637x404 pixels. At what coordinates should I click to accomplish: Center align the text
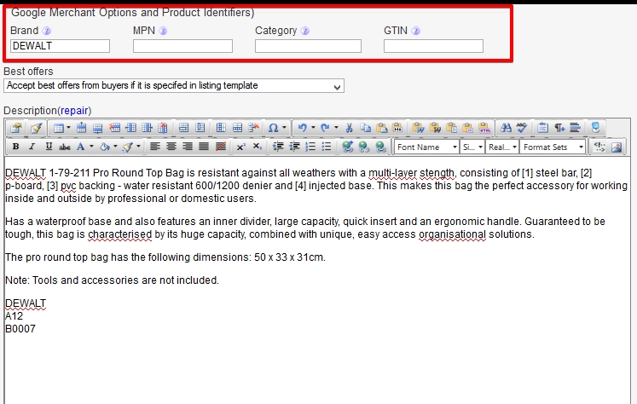(x=171, y=147)
